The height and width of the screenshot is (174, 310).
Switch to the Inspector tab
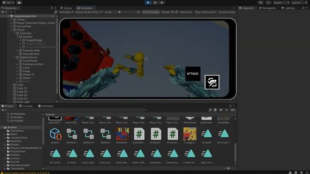pyautogui.click(x=246, y=8)
